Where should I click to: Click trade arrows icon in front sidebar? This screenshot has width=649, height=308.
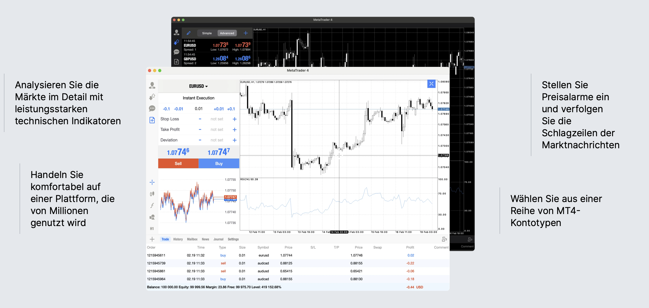pyautogui.click(x=152, y=97)
